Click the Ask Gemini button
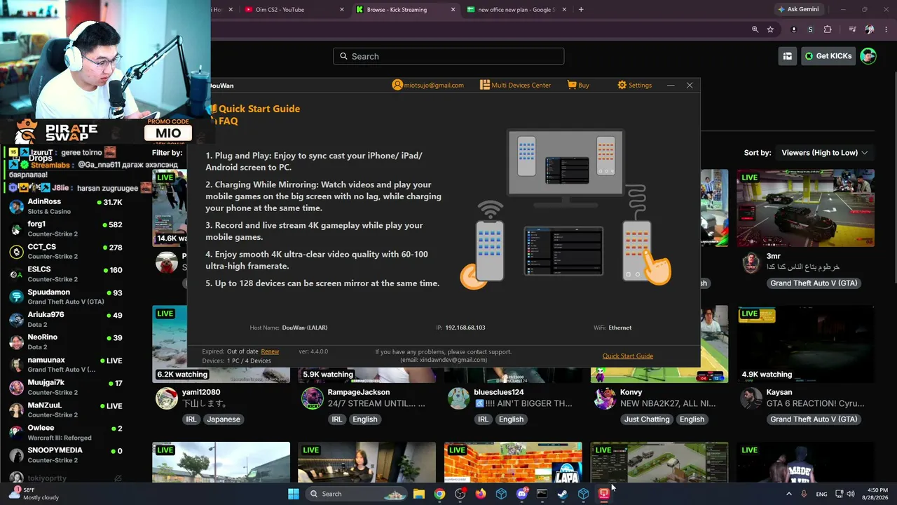897x505 pixels. pyautogui.click(x=797, y=10)
